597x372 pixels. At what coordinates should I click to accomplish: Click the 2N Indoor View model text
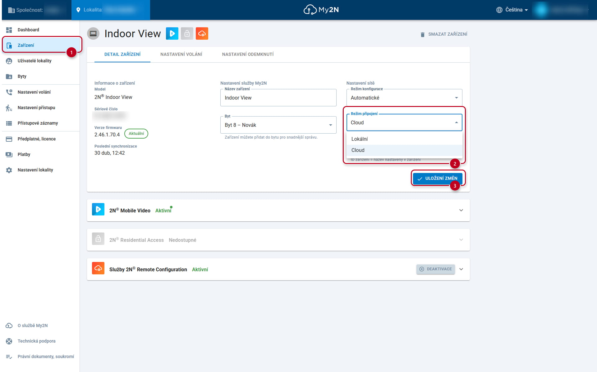click(x=113, y=97)
